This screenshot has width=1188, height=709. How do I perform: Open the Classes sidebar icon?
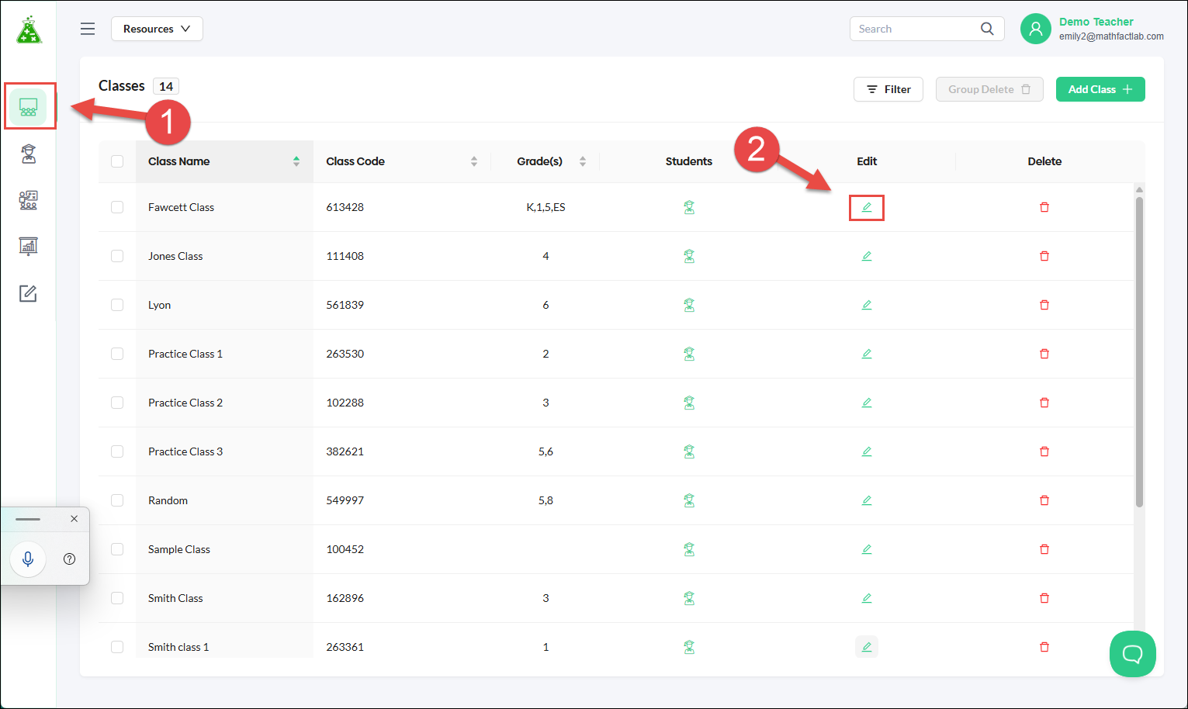28,107
